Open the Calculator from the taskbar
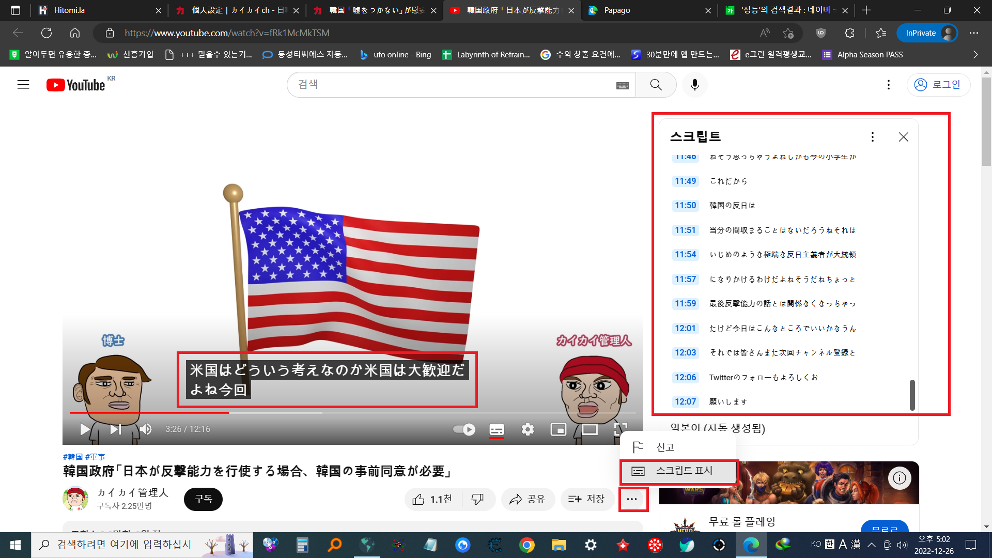Image resolution: width=992 pixels, height=558 pixels. point(302,545)
